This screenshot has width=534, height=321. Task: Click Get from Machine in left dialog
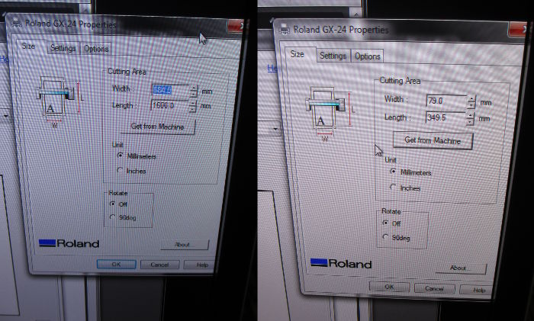point(158,127)
